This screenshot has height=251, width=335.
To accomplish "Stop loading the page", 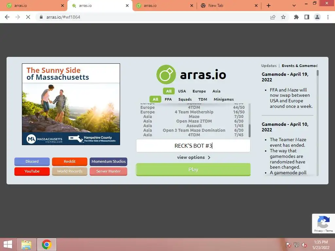I will 28,17.
